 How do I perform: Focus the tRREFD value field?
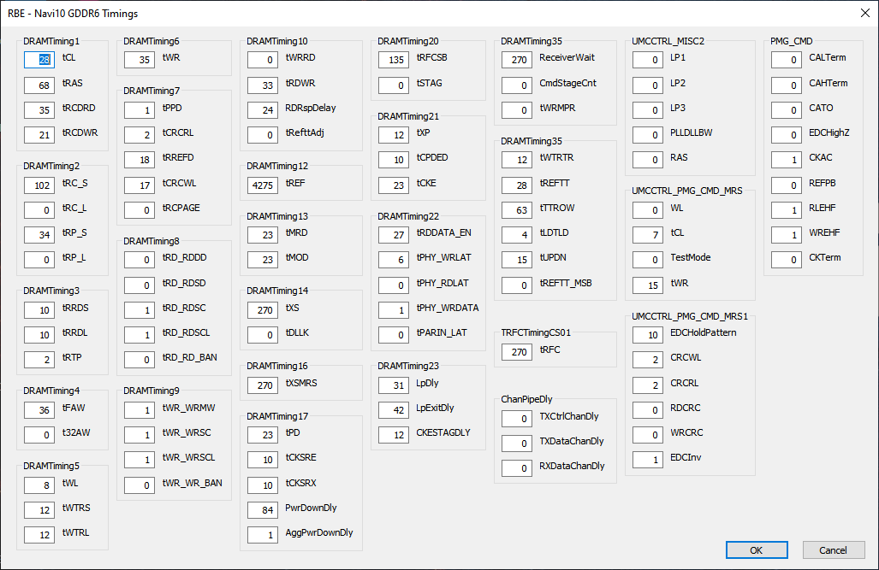(140, 160)
